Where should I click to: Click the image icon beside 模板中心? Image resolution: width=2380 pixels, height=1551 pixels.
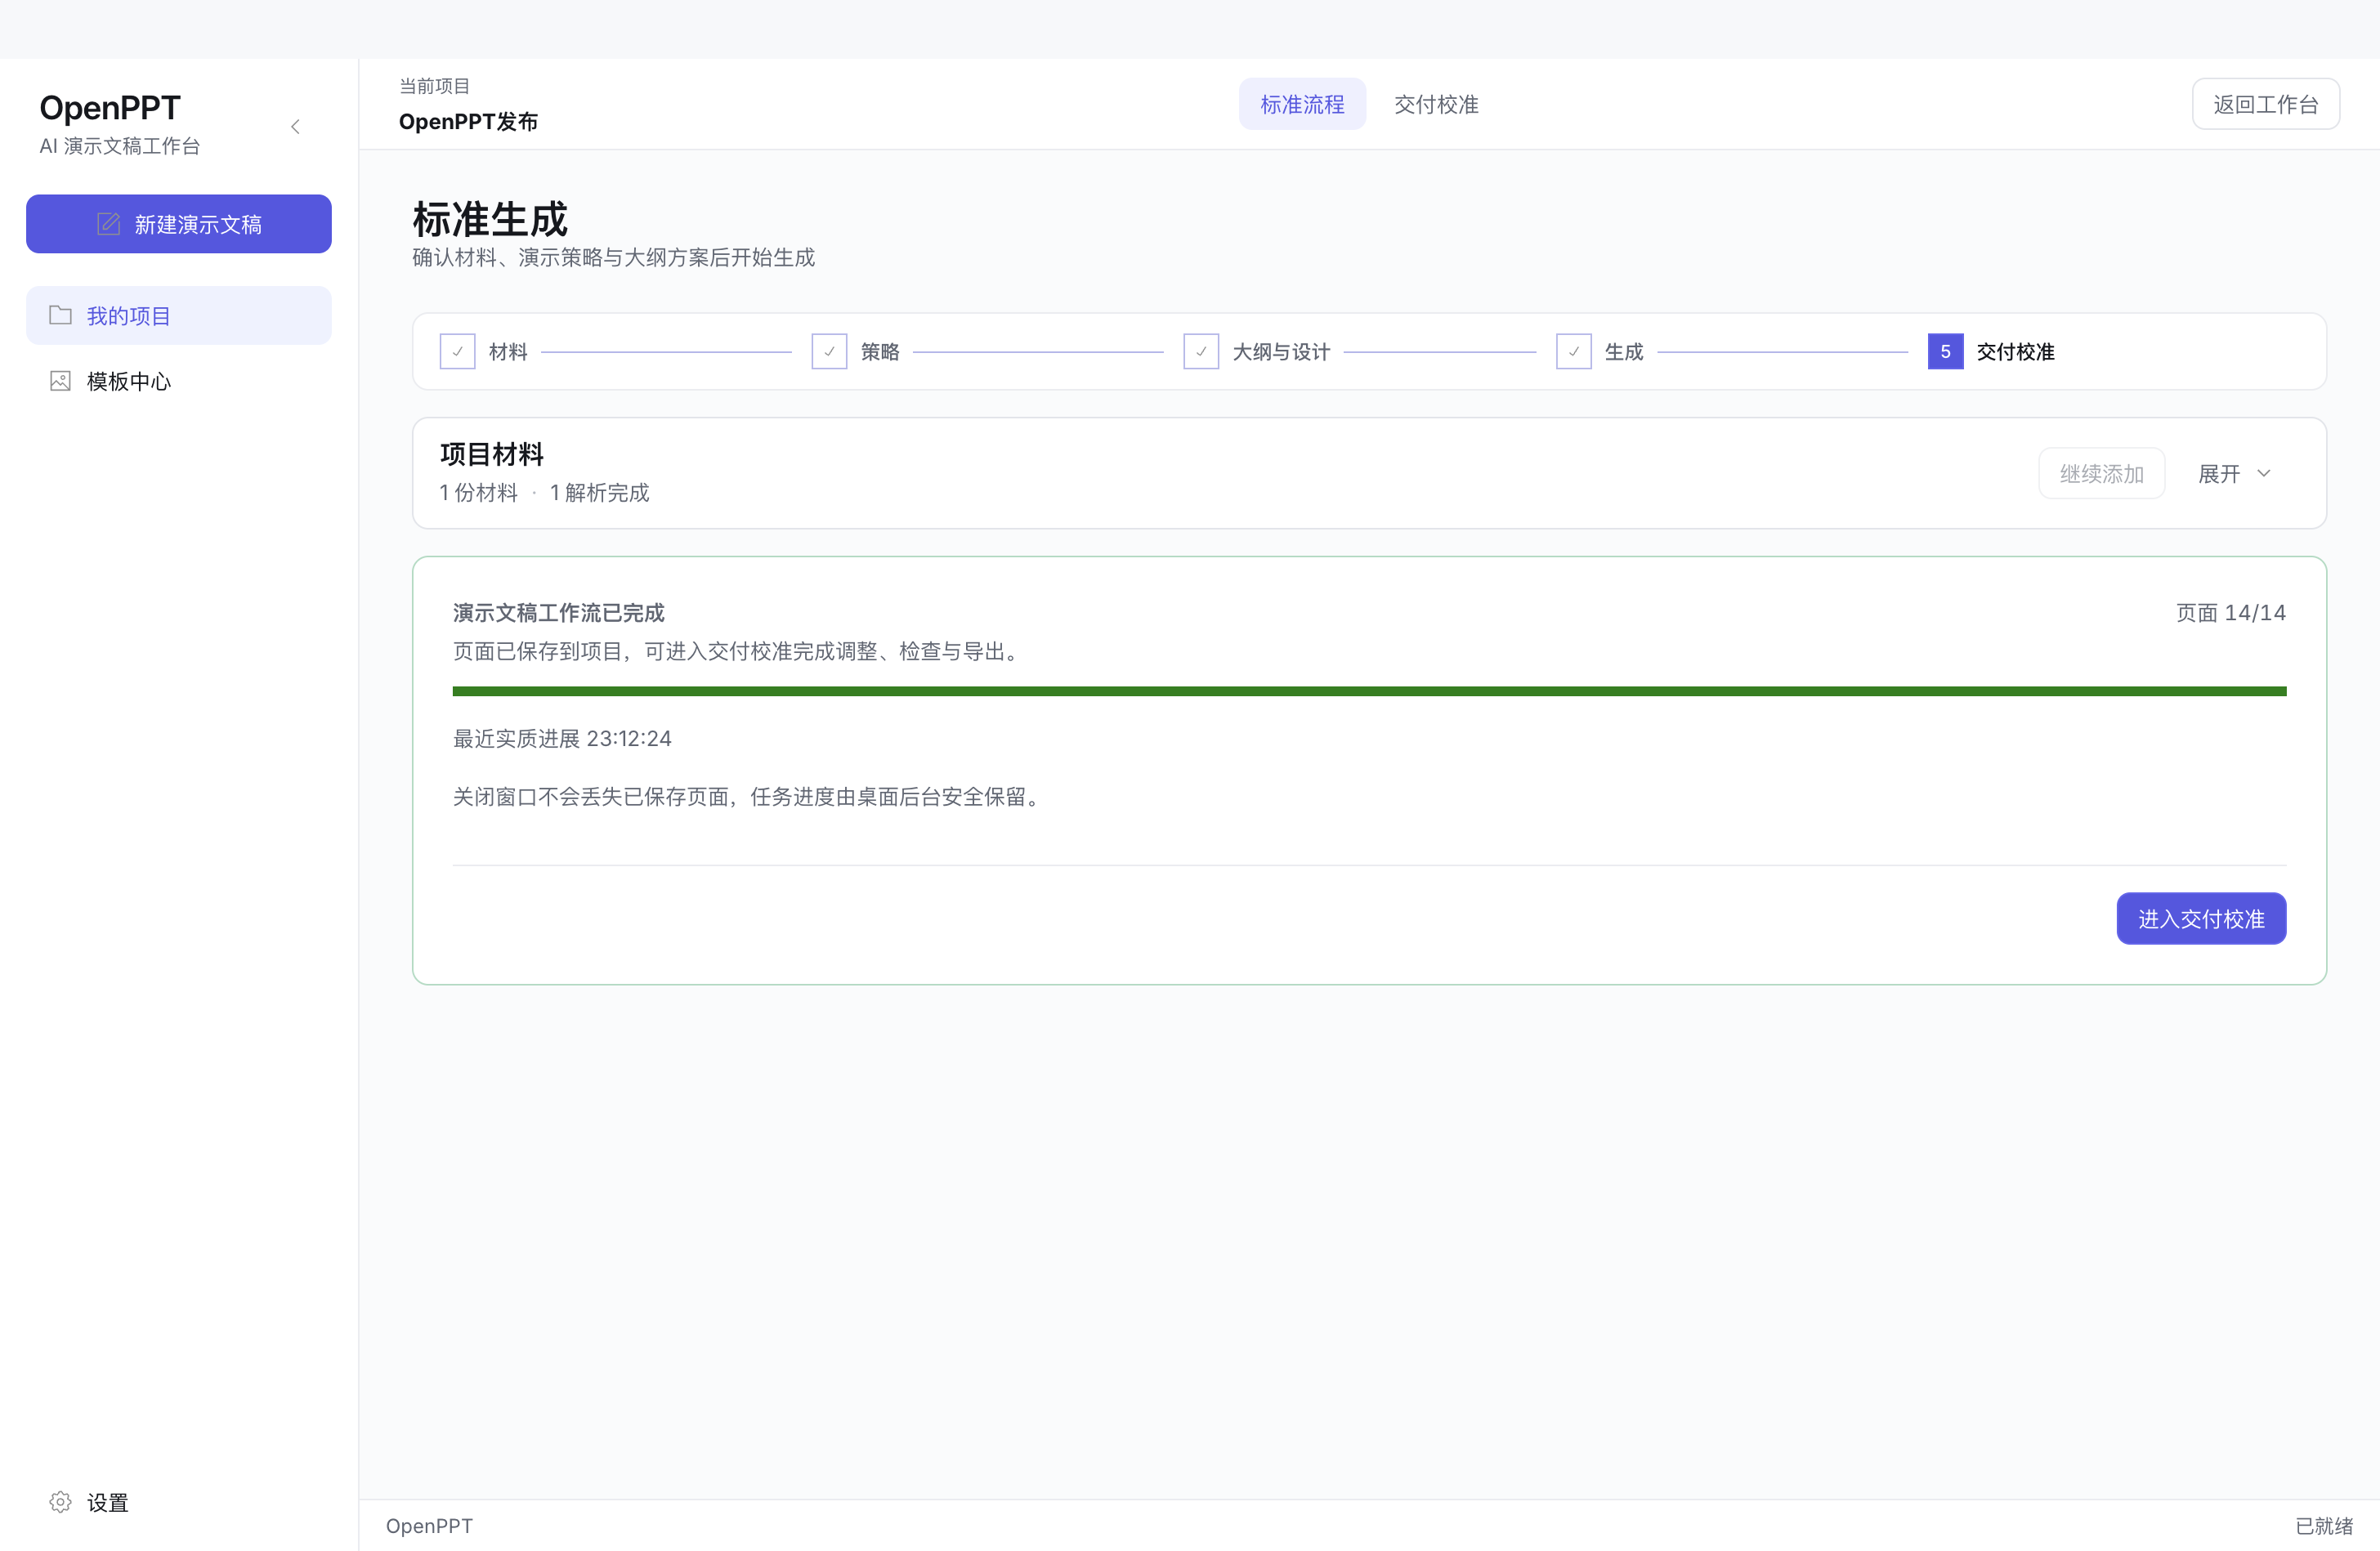60,381
